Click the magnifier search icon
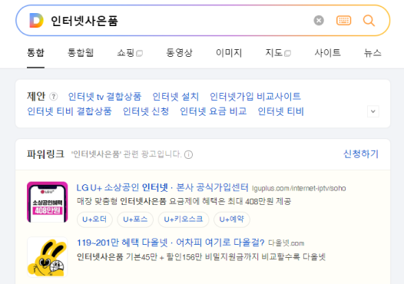Viewport: 404px width, 284px height. pyautogui.click(x=369, y=21)
